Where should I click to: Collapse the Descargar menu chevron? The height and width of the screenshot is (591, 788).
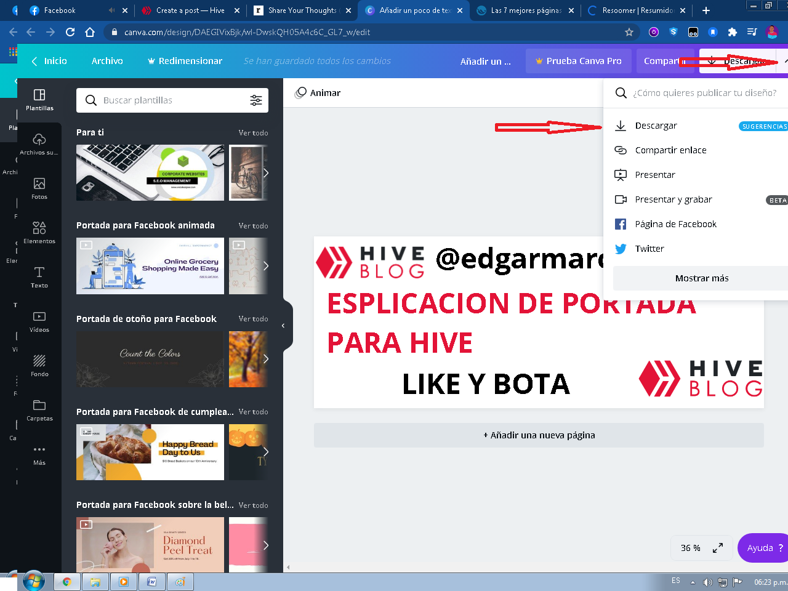click(786, 61)
